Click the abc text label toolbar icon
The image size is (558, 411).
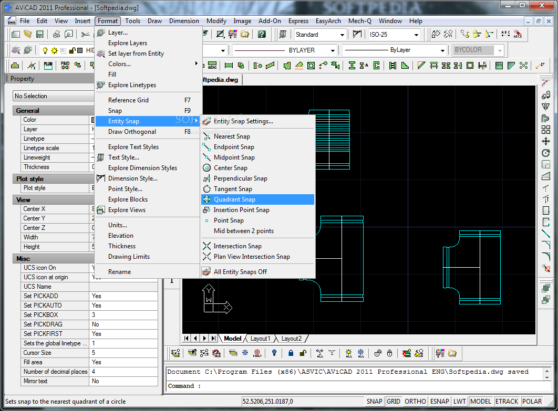point(212,66)
